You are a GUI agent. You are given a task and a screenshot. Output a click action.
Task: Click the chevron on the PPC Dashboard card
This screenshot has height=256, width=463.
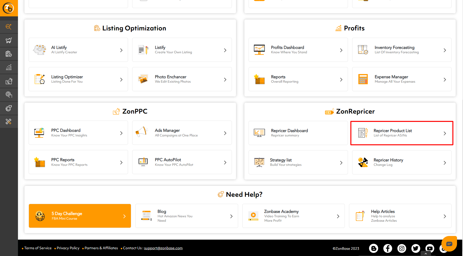coord(121,133)
